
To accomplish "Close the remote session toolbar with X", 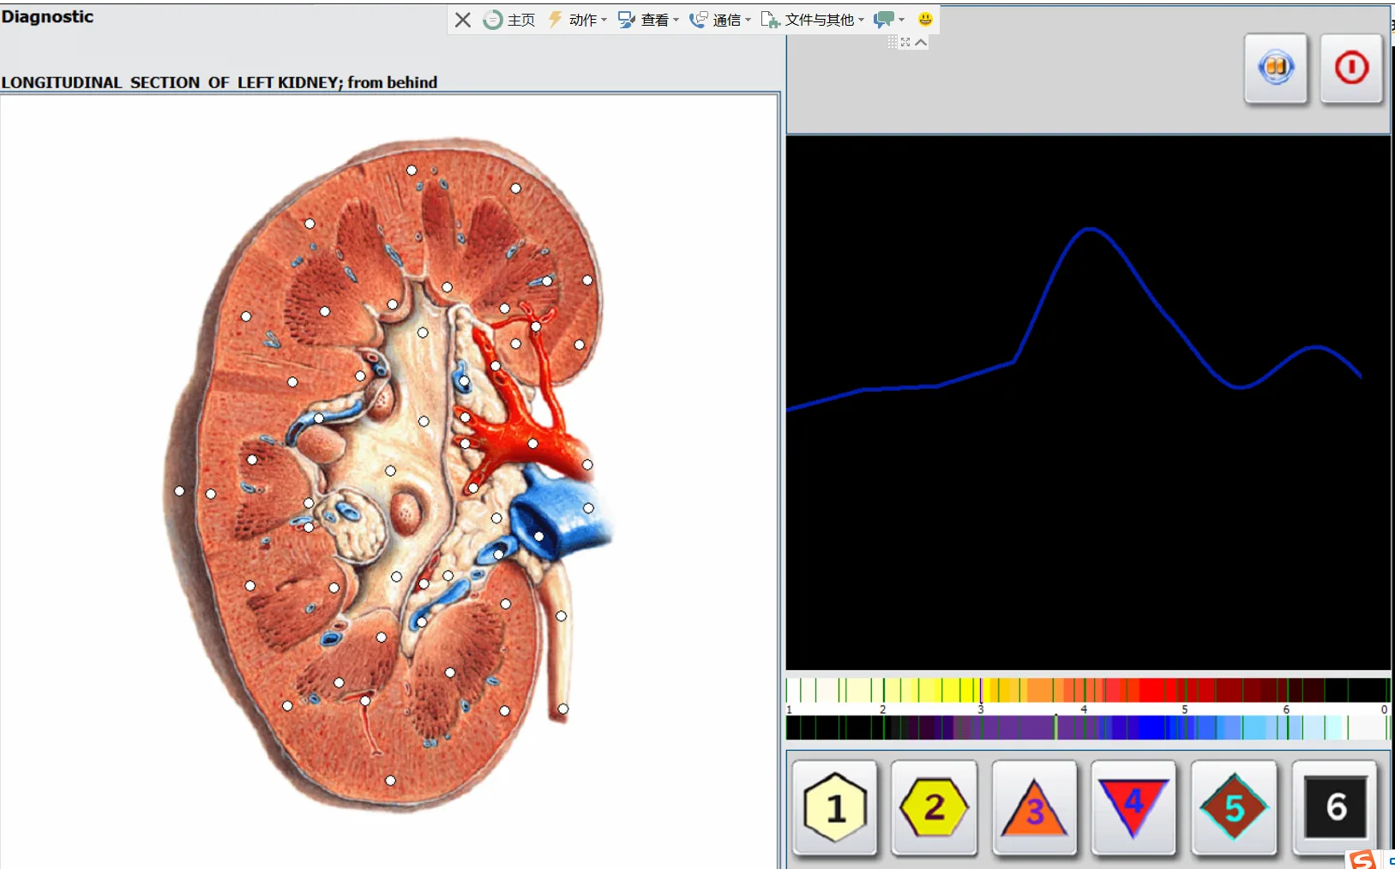I will pyautogui.click(x=463, y=20).
